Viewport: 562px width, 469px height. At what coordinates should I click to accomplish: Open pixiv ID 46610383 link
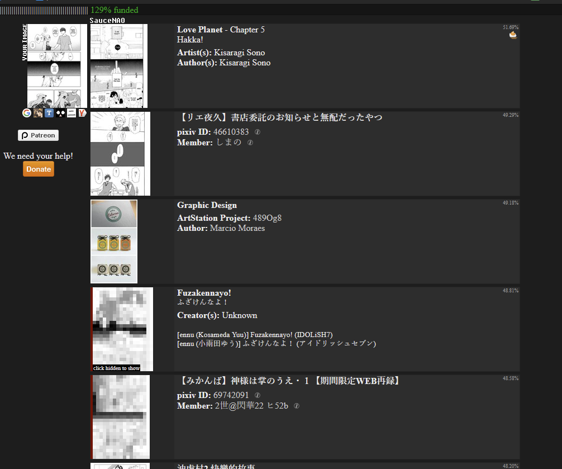(231, 132)
